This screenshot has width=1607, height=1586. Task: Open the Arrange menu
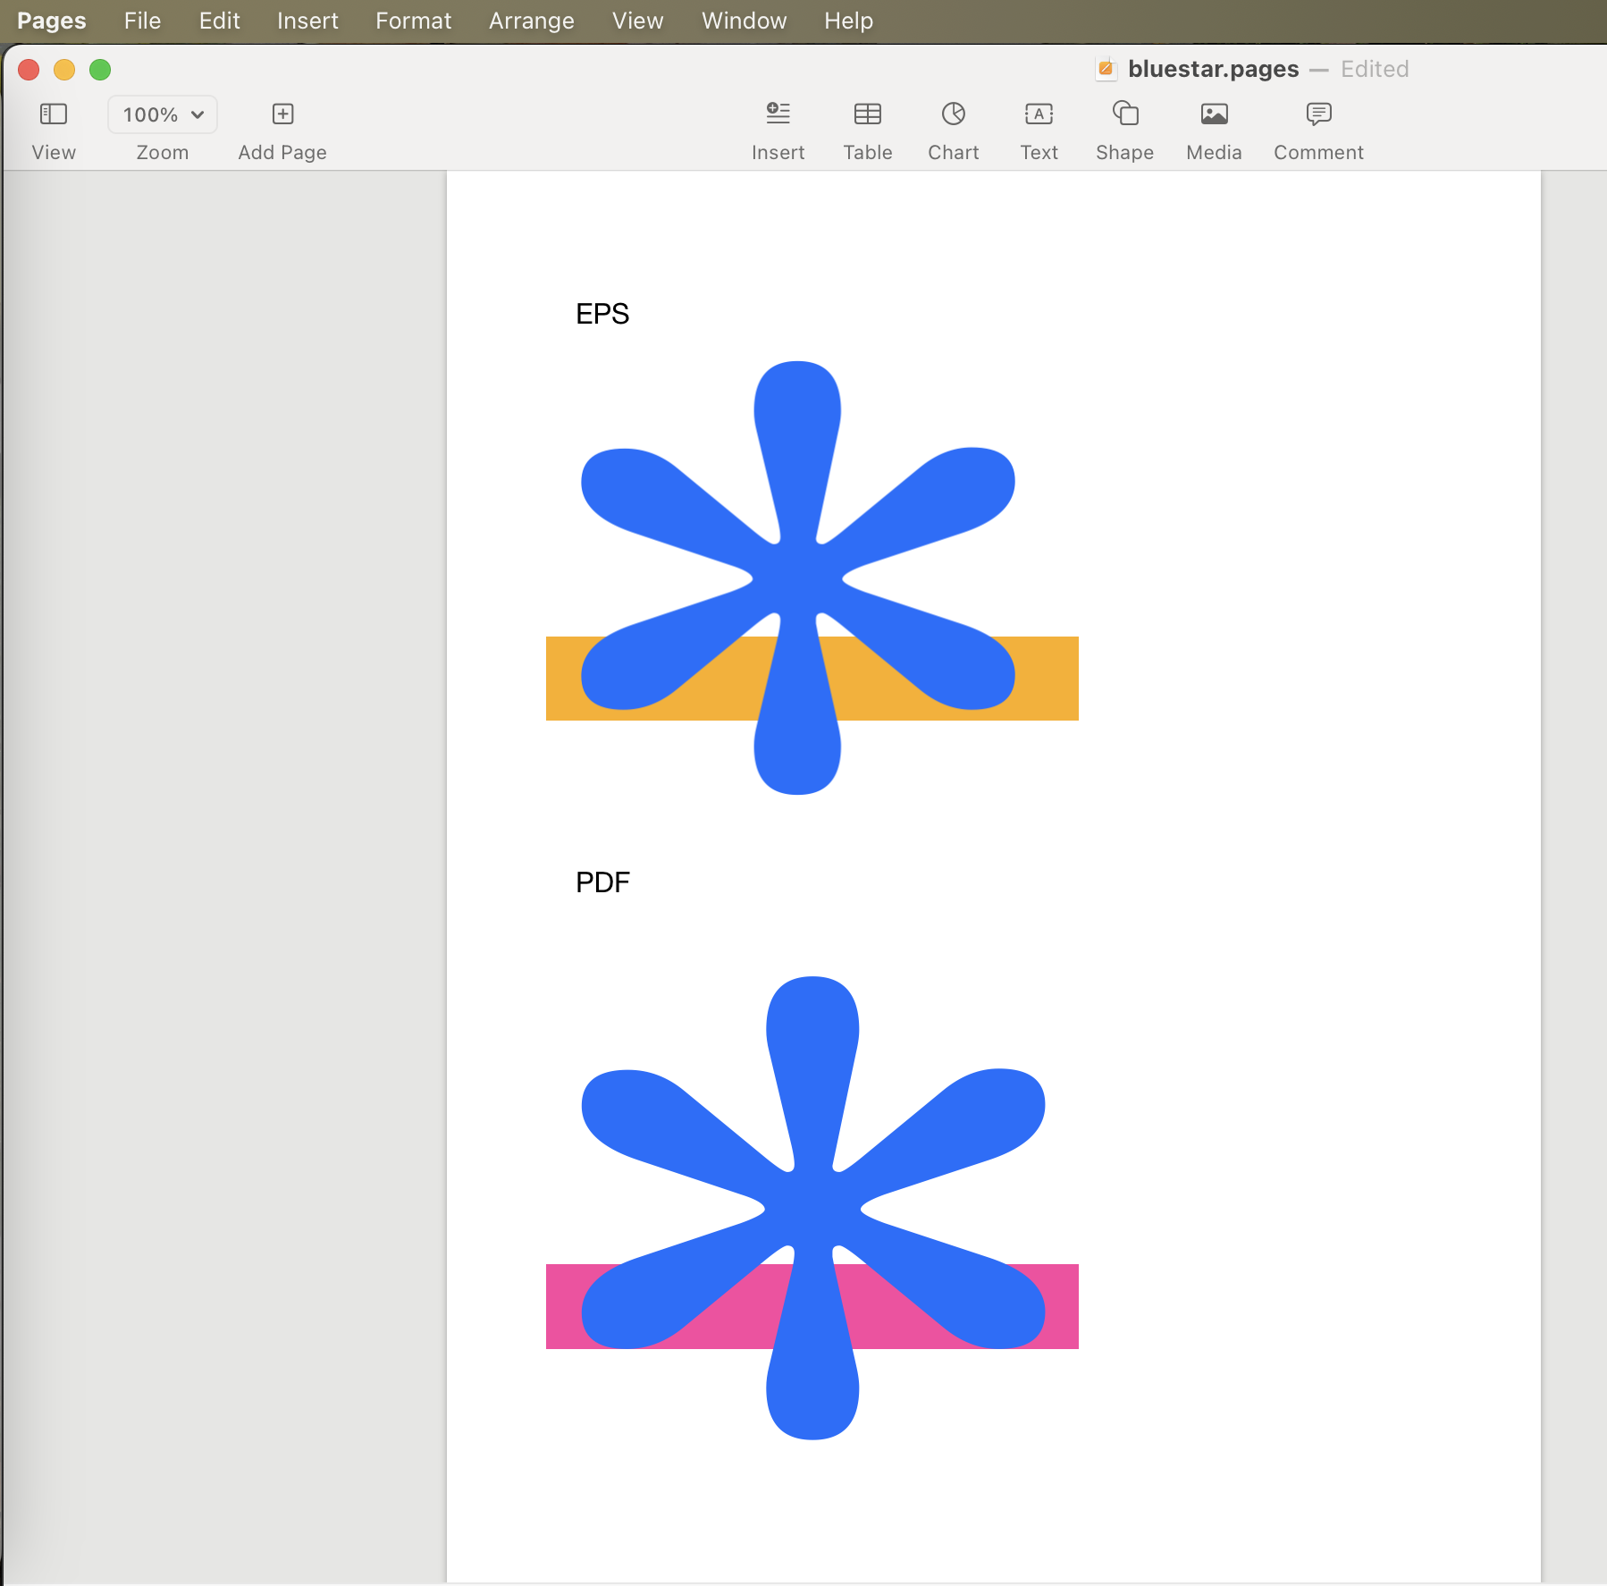point(532,21)
